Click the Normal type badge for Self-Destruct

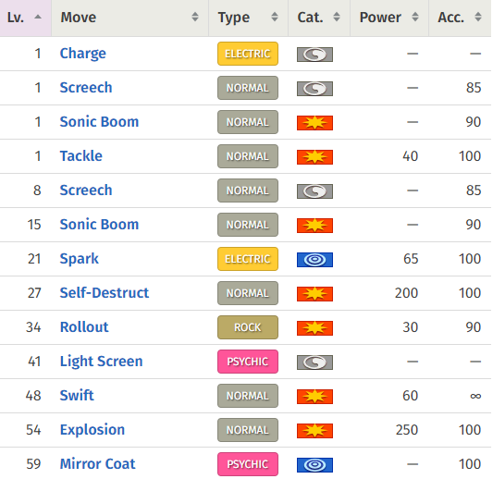248,293
